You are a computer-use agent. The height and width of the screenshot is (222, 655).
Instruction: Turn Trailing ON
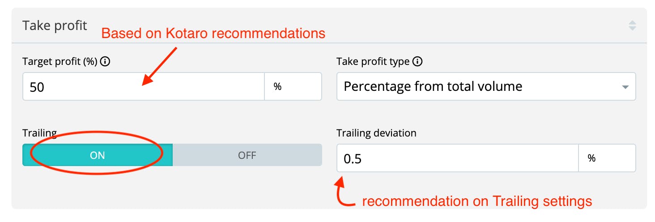[x=97, y=155]
